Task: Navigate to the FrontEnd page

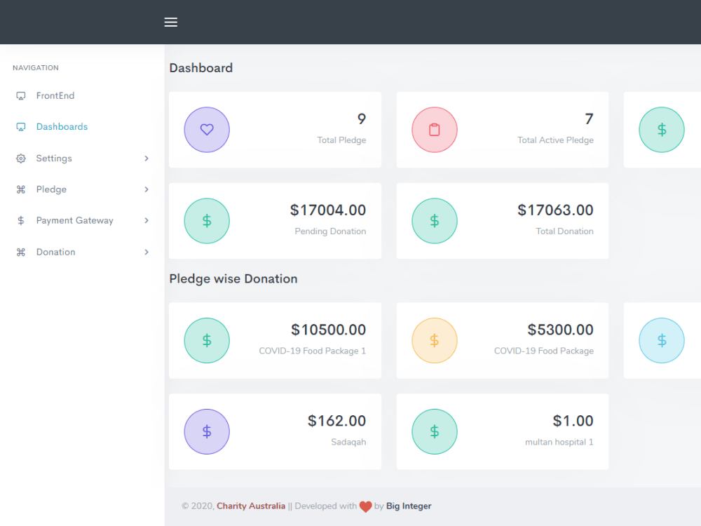Action: click(55, 95)
